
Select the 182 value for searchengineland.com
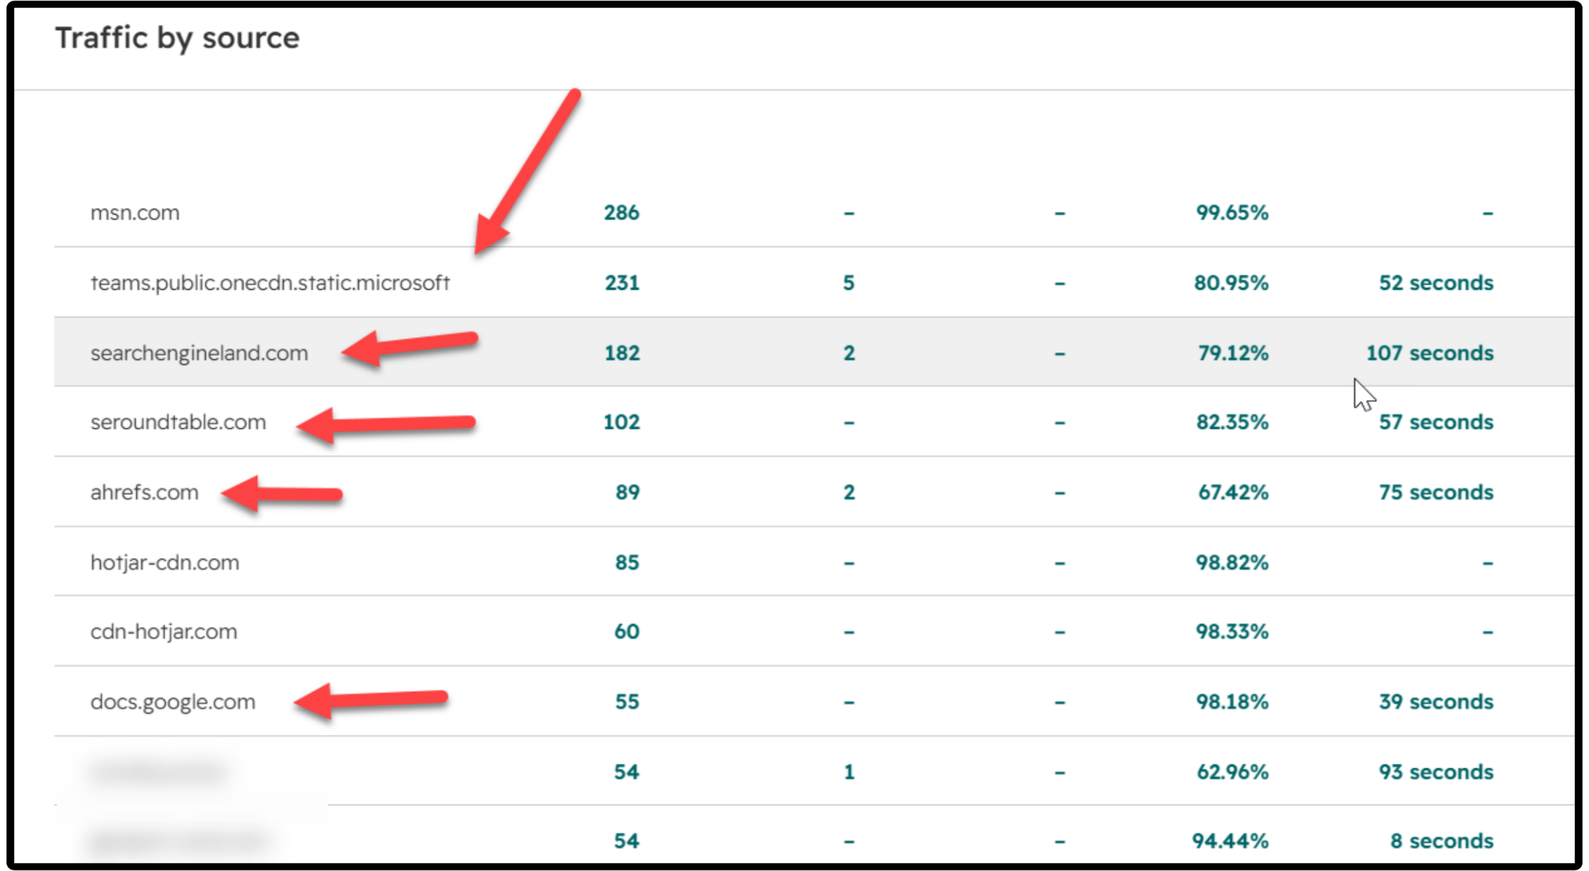click(x=622, y=353)
